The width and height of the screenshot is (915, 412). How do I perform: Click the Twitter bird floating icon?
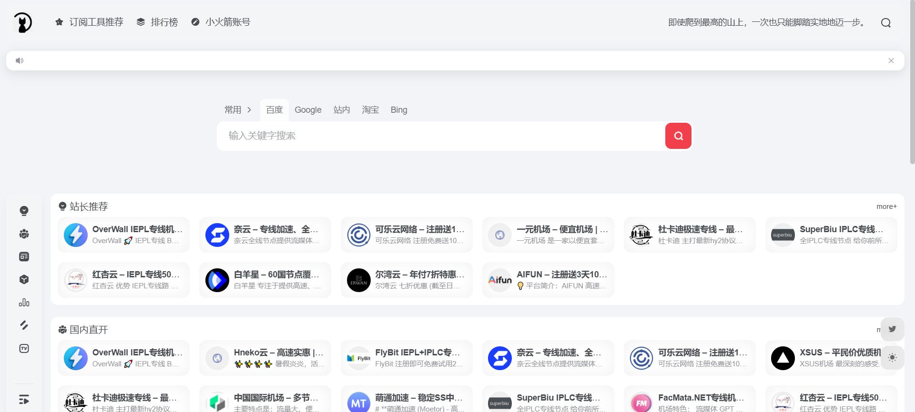(x=892, y=329)
